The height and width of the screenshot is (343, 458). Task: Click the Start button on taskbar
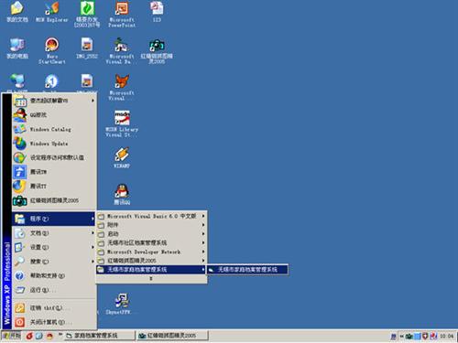[11, 336]
